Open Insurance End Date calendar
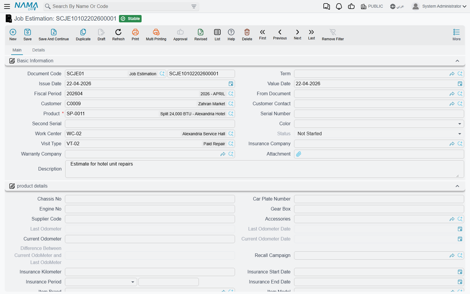Screen dimensions: 470x294 click(460, 282)
